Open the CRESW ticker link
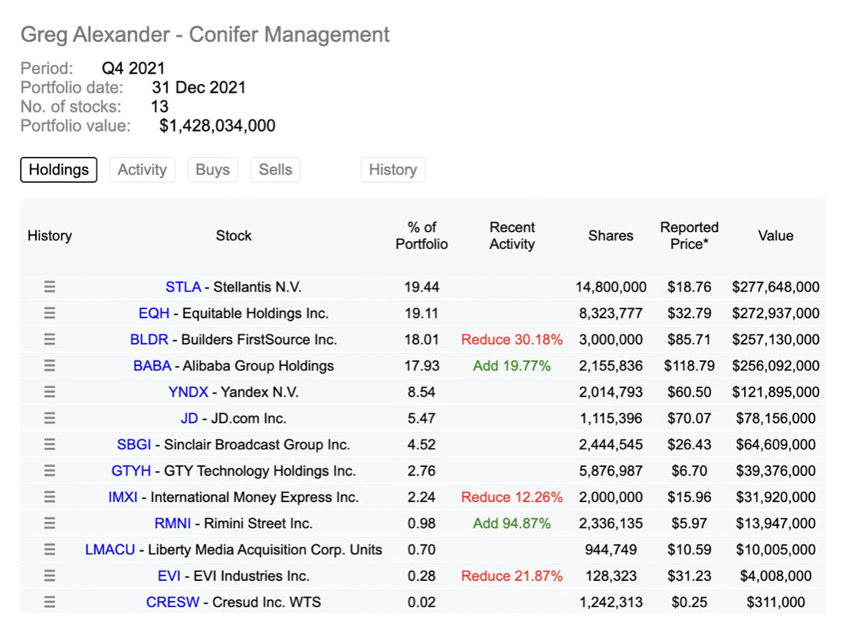The image size is (852, 643). pyautogui.click(x=173, y=602)
